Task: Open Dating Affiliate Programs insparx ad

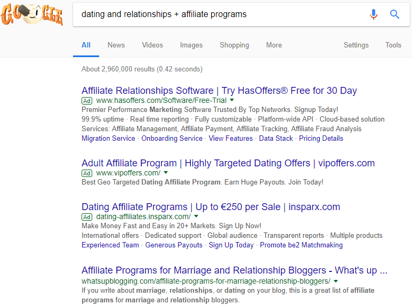Action: (x=211, y=207)
